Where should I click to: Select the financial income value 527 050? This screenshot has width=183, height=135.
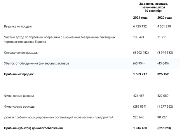click(x=164, y=96)
